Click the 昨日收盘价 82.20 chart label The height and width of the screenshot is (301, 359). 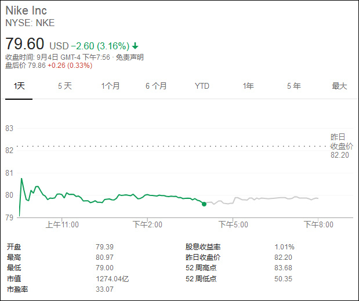coord(339,146)
